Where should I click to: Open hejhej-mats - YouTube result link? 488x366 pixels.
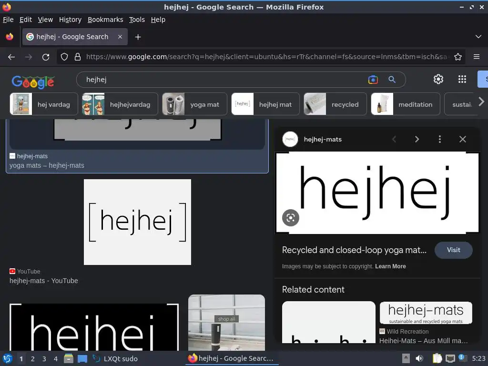click(x=43, y=281)
